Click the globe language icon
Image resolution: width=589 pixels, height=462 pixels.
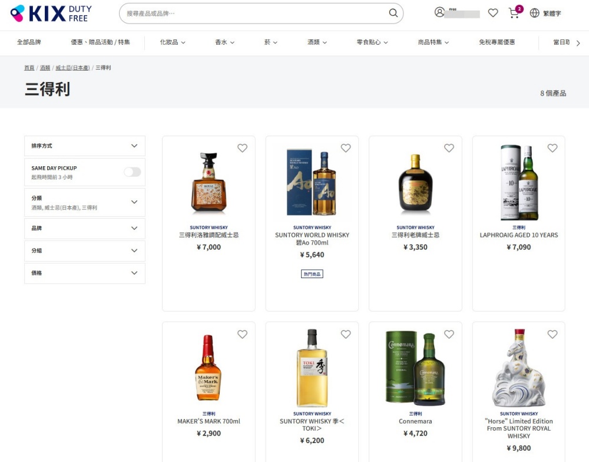click(534, 13)
